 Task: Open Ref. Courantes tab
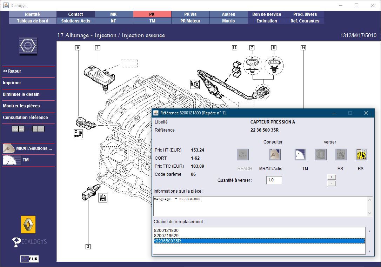coord(305,21)
